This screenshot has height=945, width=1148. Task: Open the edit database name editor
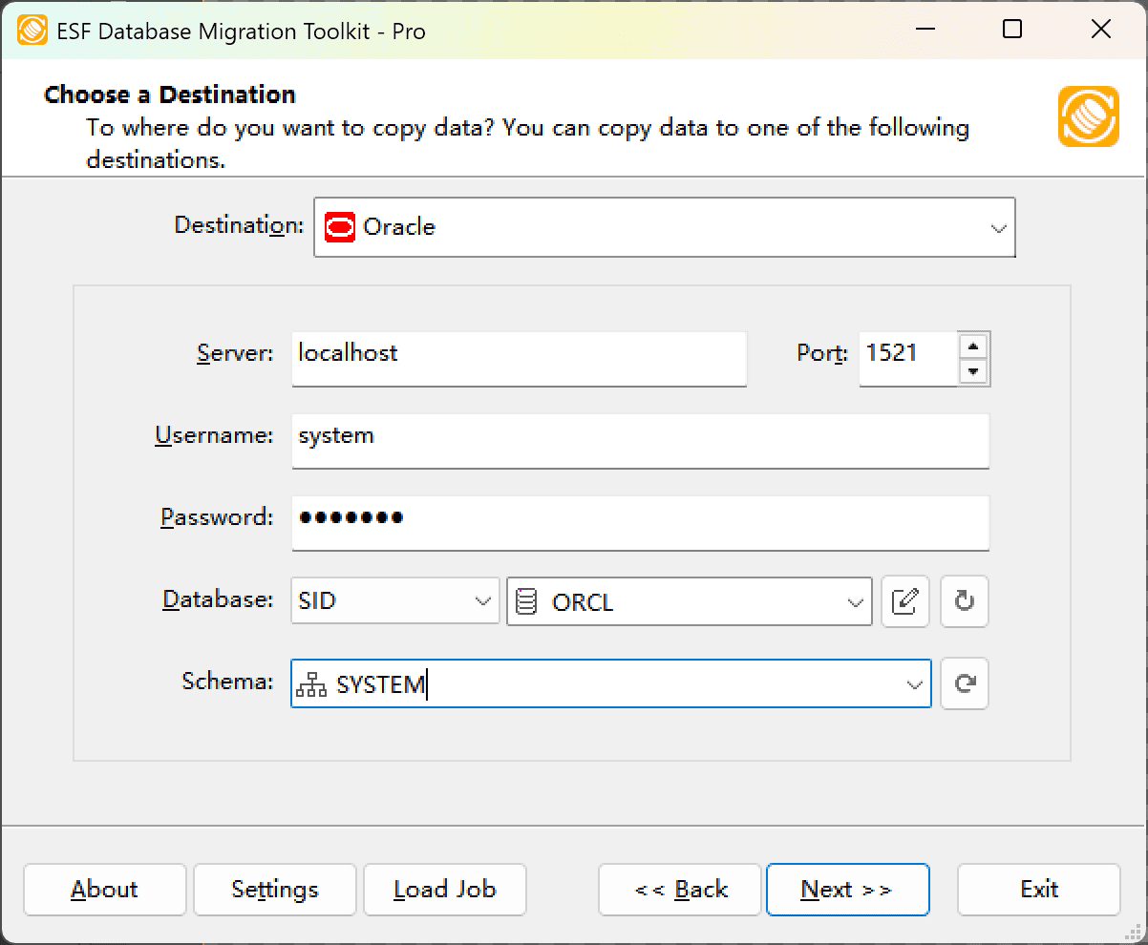[904, 601]
